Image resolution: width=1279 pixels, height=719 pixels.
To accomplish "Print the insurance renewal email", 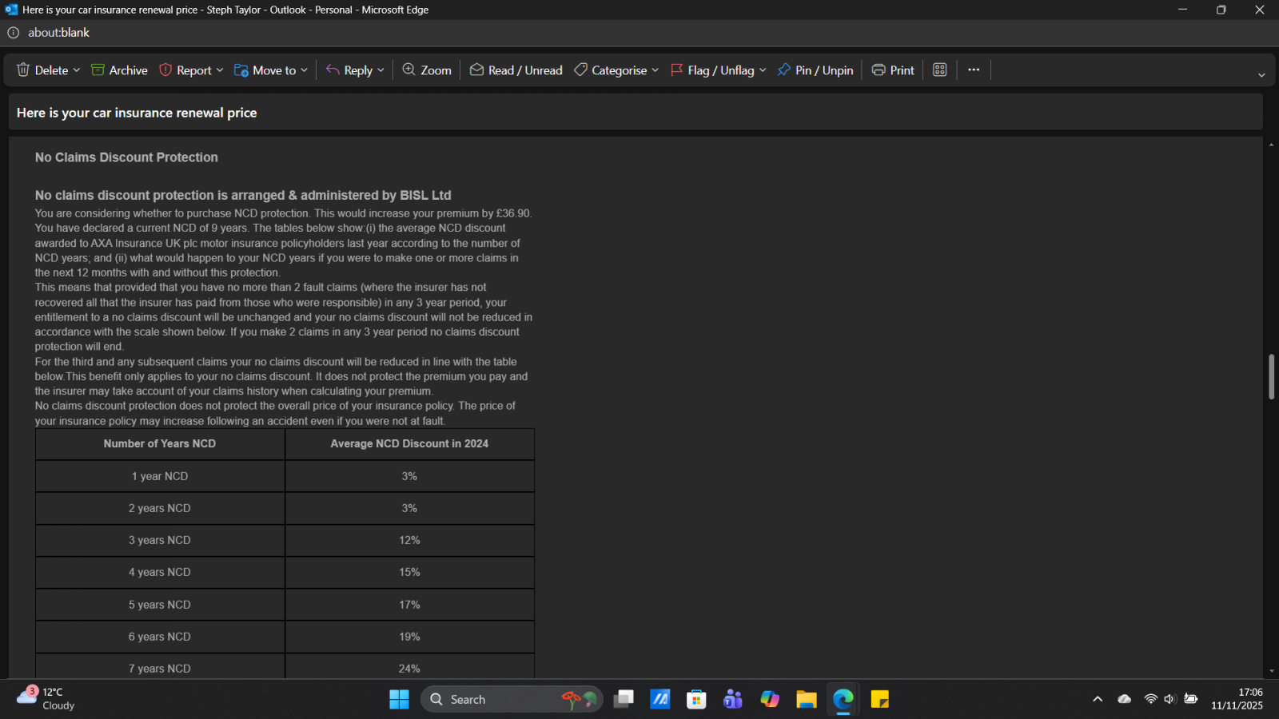I will tap(893, 70).
